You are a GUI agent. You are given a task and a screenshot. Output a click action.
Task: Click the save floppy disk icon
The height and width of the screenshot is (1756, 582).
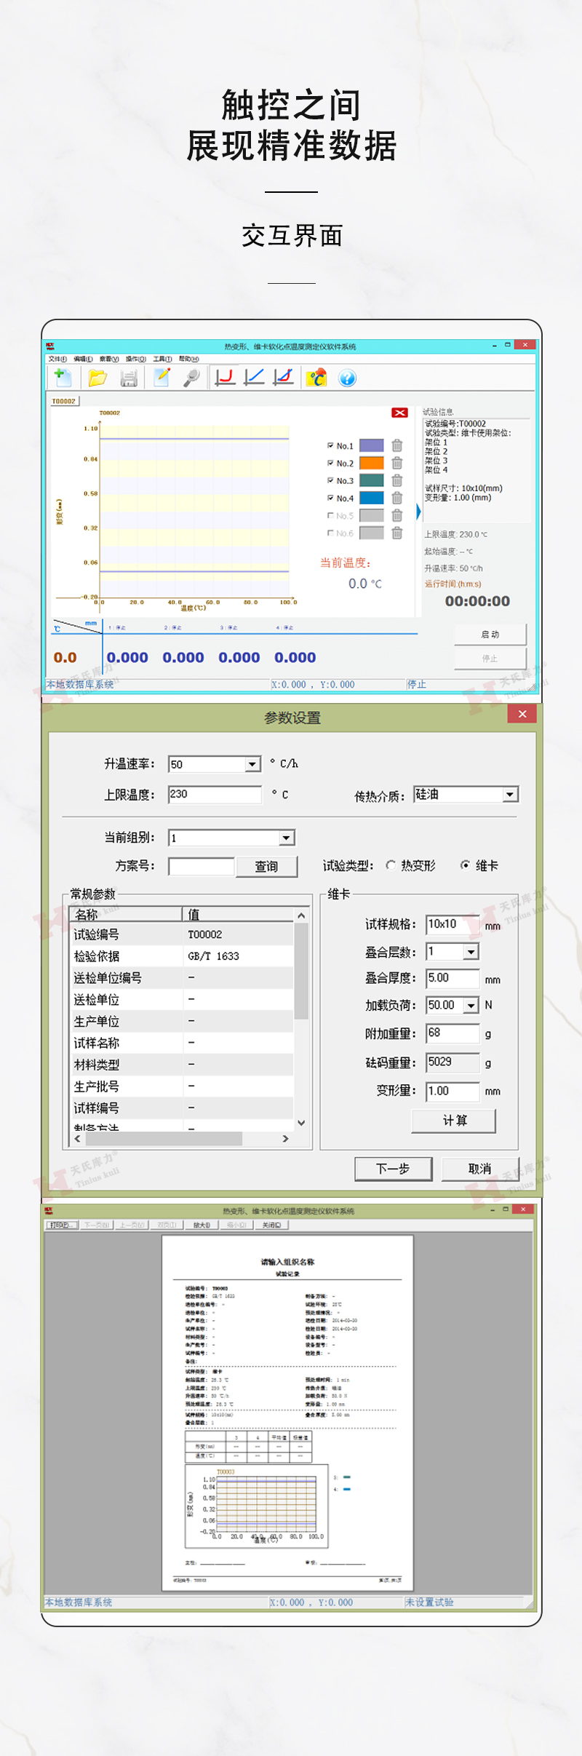click(129, 378)
